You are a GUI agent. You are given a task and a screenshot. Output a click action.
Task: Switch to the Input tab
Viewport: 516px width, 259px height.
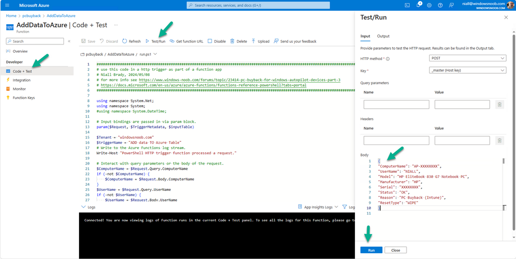[365, 36]
